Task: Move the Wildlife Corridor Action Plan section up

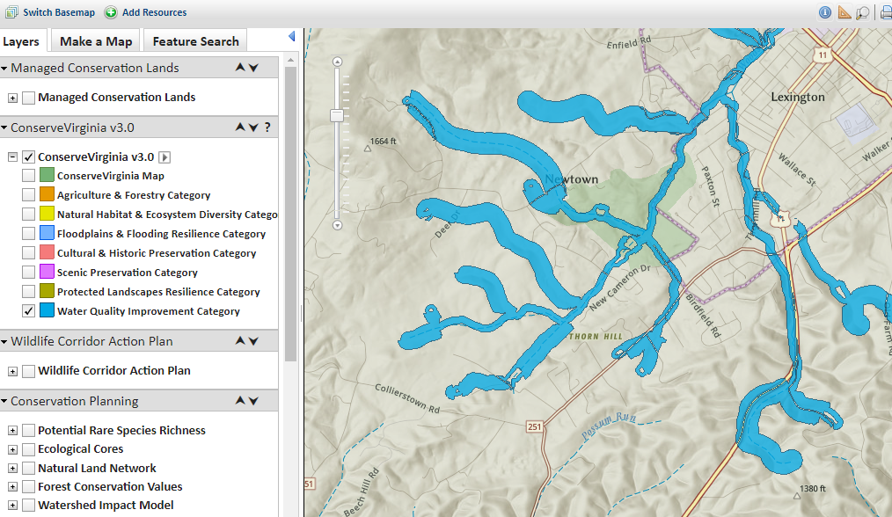Action: click(x=239, y=341)
